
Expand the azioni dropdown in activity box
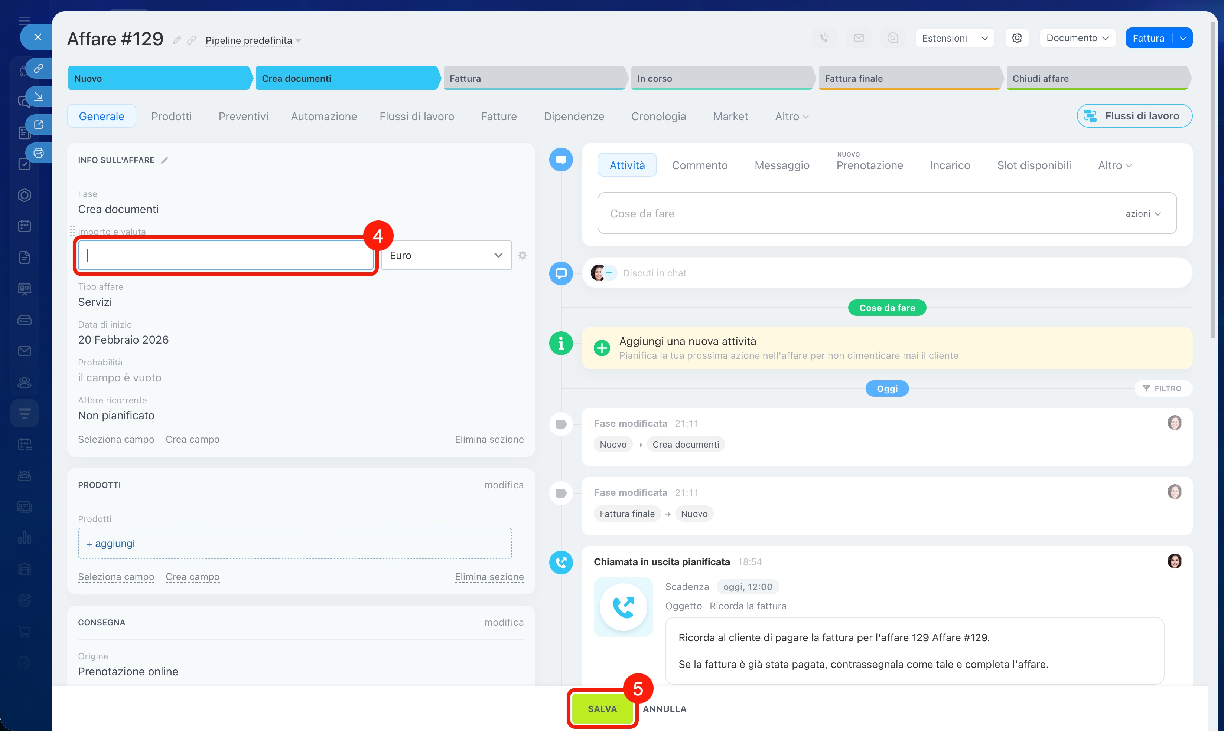point(1143,213)
